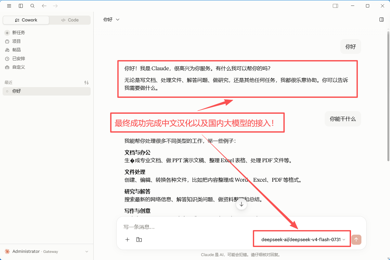
Task: Toggle the right side panel icon
Action: (x=382, y=19)
